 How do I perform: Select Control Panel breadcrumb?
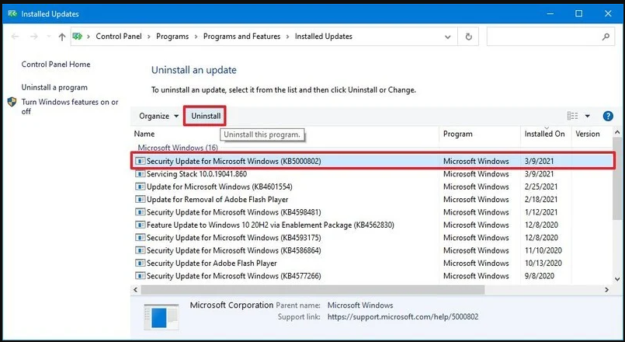pyautogui.click(x=119, y=37)
